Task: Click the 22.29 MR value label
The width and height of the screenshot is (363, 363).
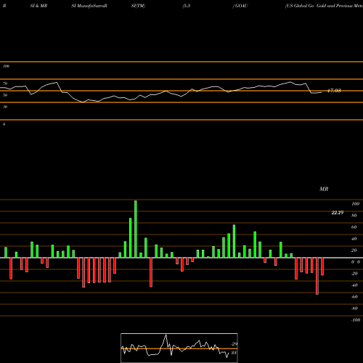Action: [x=338, y=213]
